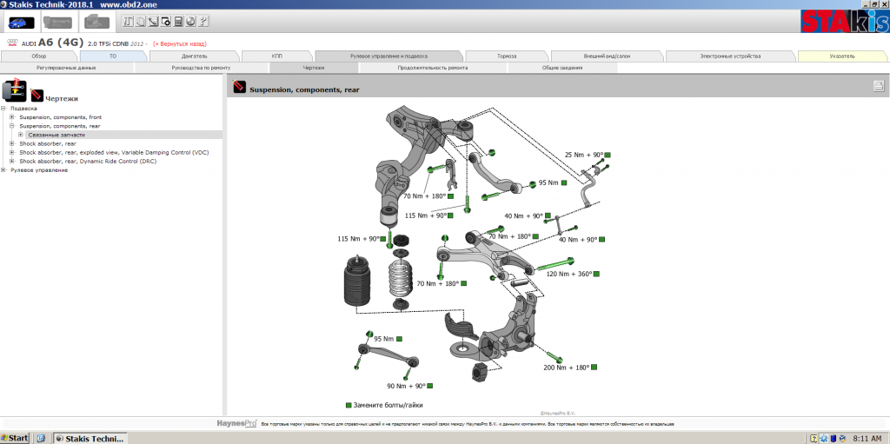The height and width of the screenshot is (444, 890).
Task: Click the calculator icon in the toolbar
Action: point(178,22)
